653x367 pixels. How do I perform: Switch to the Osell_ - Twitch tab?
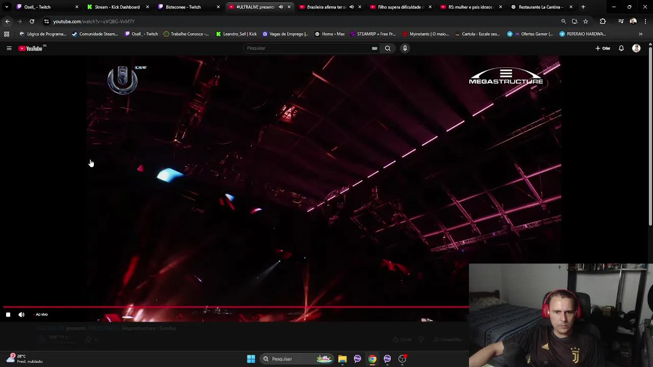[x=47, y=7]
